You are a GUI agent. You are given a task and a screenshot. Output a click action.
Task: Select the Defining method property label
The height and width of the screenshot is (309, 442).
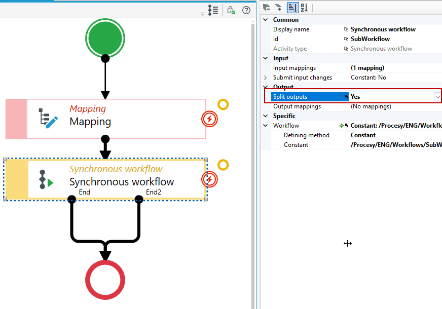coord(307,135)
